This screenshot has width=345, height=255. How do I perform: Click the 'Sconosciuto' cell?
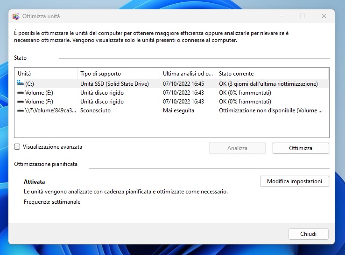click(95, 110)
